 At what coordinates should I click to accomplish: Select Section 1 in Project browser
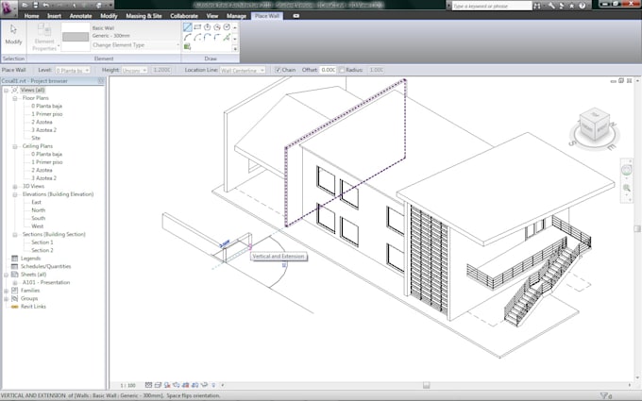pos(43,242)
